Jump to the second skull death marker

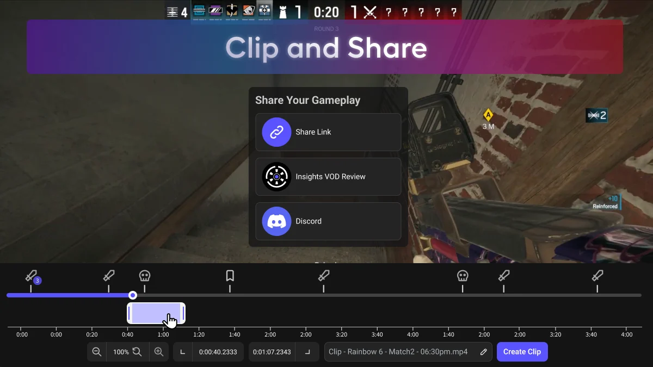pos(463,276)
